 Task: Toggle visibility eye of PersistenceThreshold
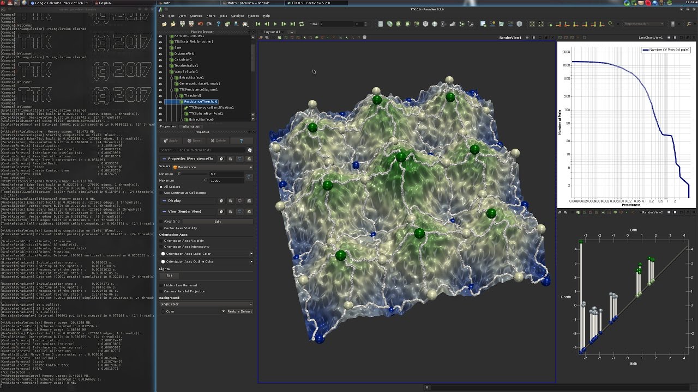[x=160, y=102]
